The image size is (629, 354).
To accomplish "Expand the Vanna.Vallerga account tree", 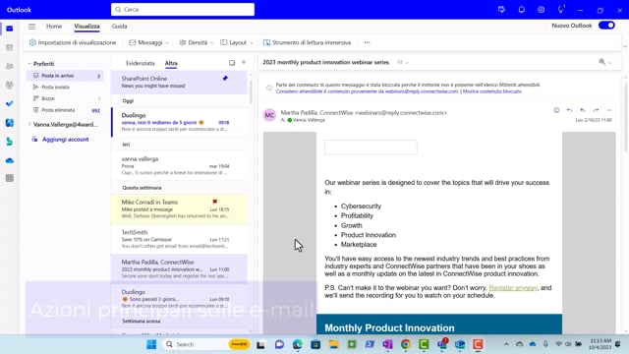I will coord(29,125).
